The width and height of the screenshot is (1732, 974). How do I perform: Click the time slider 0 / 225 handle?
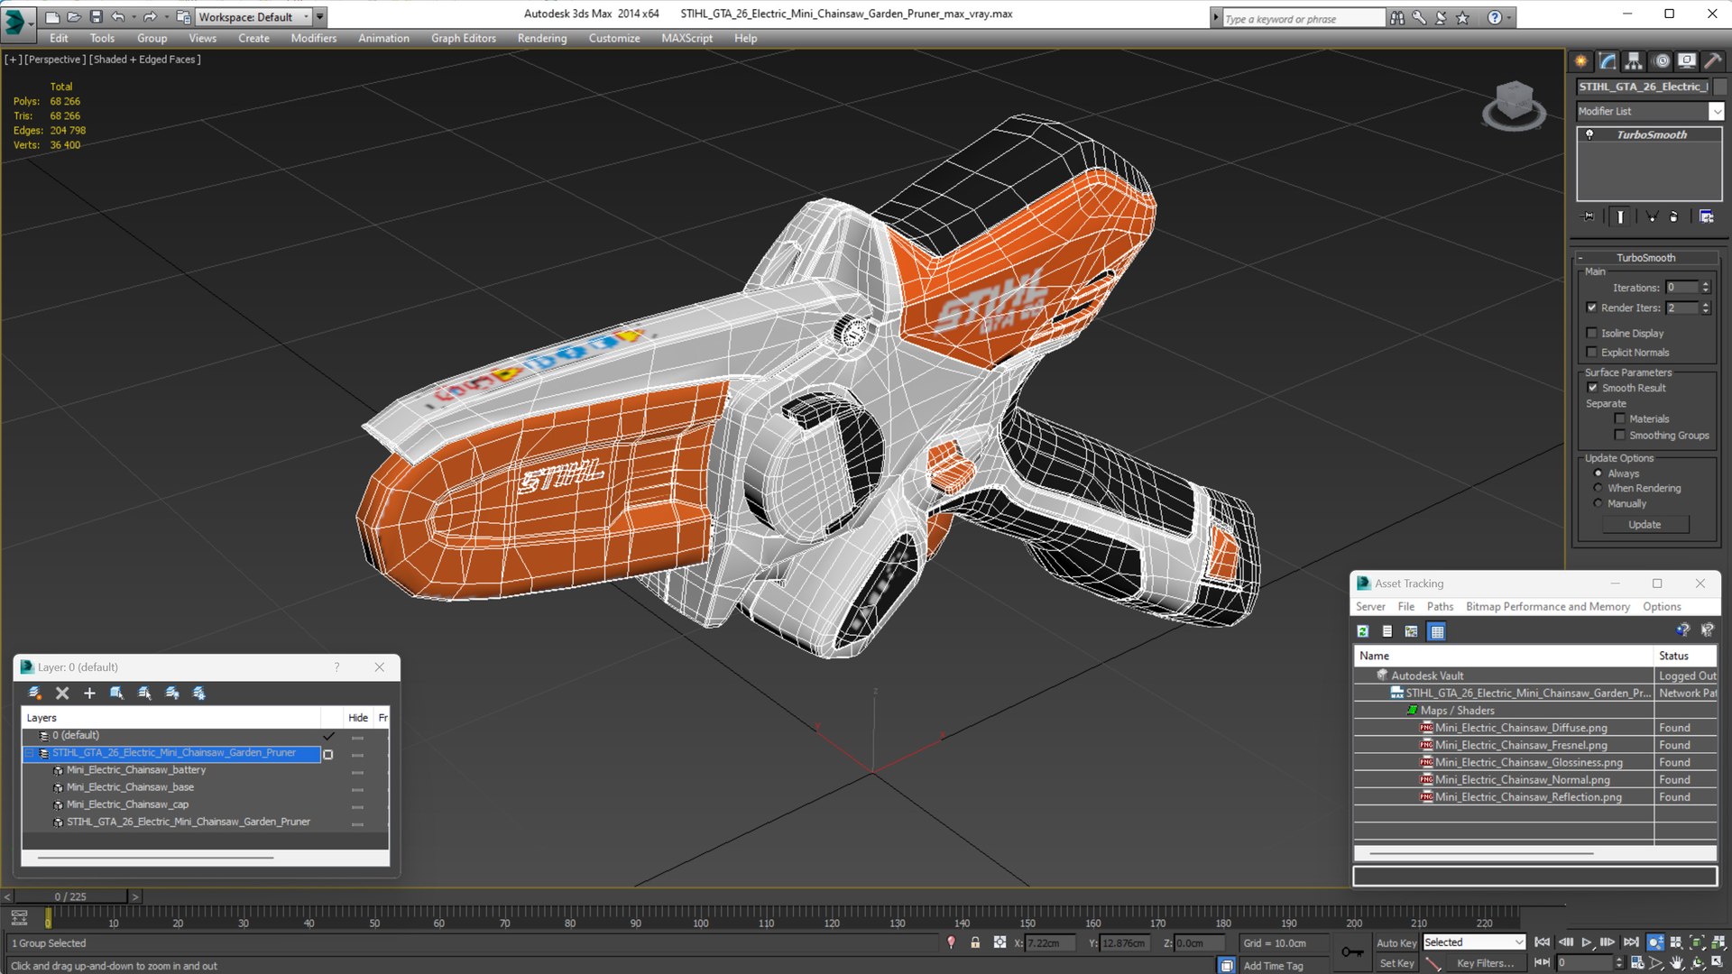(x=70, y=896)
